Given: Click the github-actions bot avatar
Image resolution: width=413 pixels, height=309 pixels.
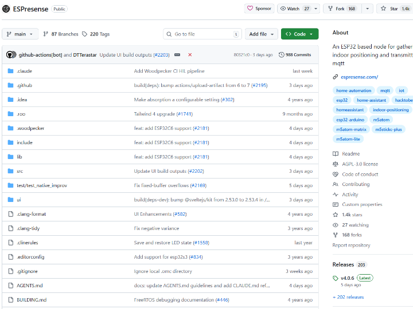Looking at the screenshot, I should click(11, 55).
